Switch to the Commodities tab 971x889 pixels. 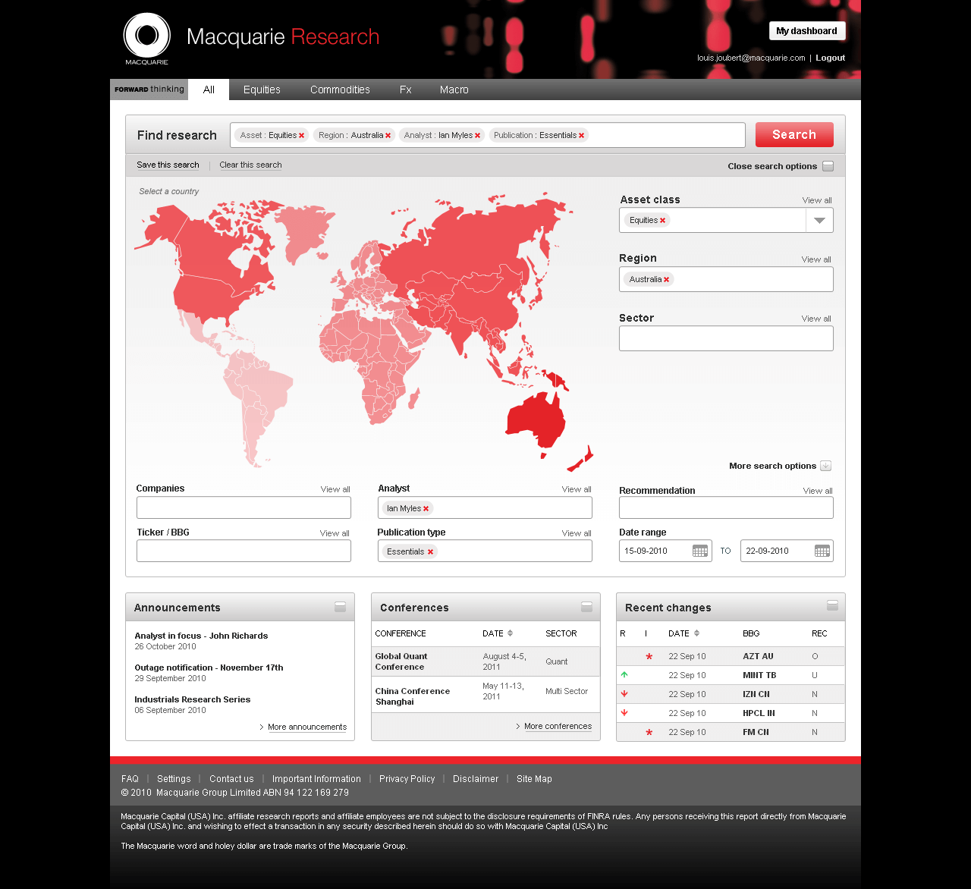(340, 90)
